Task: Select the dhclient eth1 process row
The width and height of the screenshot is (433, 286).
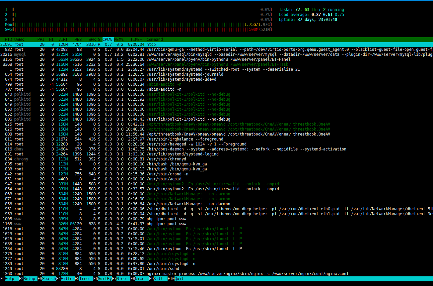Action: pyautogui.click(x=216, y=214)
